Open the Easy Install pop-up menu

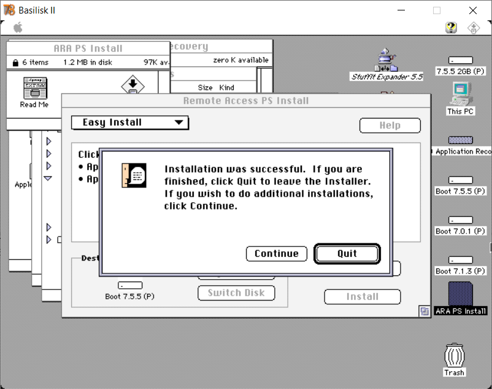(130, 123)
